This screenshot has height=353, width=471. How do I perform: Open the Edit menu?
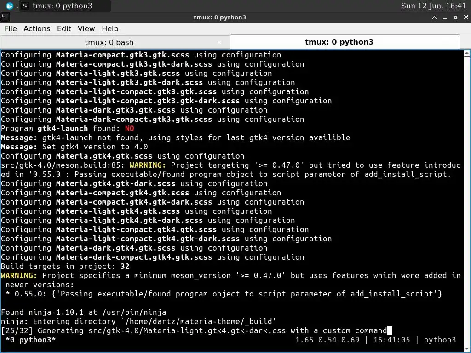click(64, 29)
